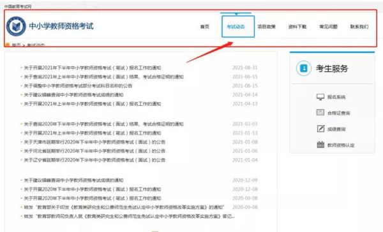Click the date 2020-12-08
The image size is (383, 232).
(245, 189)
